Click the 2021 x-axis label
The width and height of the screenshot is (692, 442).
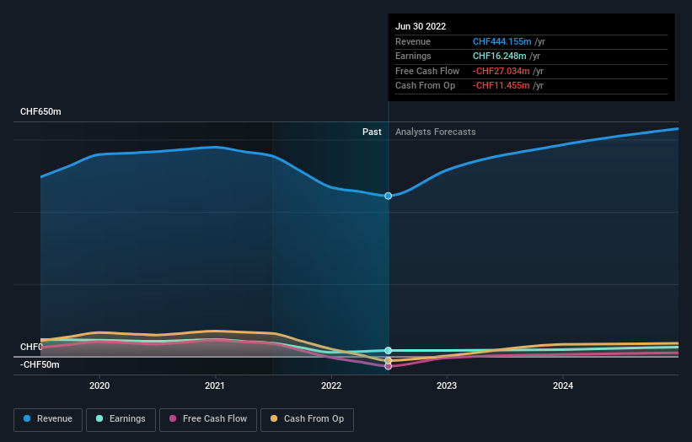[x=215, y=386]
